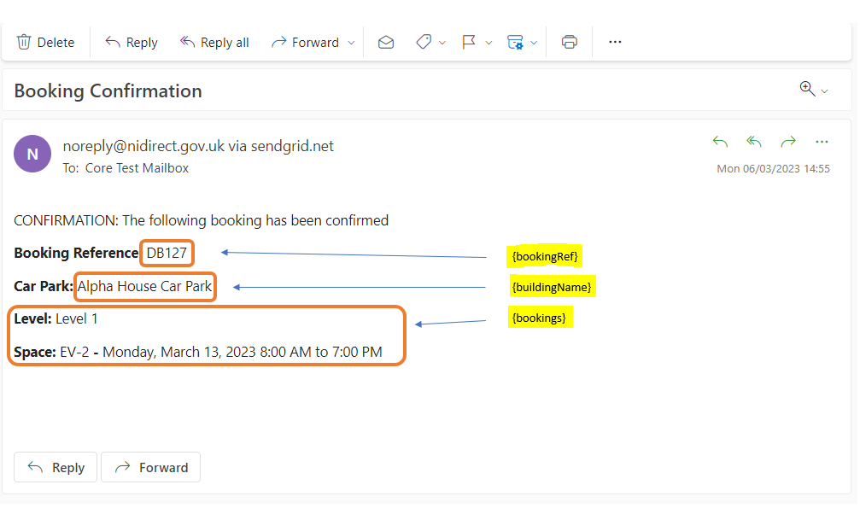Click the bottom Forward button
The height and width of the screenshot is (514, 860).
pyautogui.click(x=151, y=467)
